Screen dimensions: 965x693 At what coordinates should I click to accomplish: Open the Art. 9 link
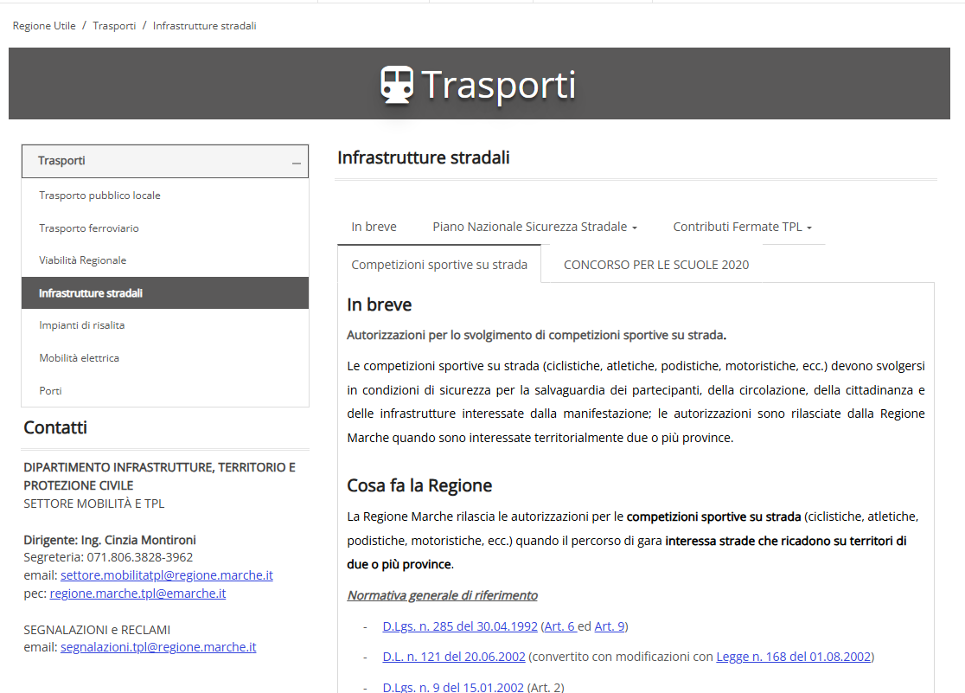(610, 626)
